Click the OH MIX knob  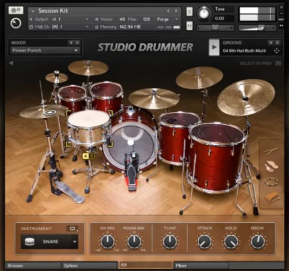pyautogui.click(x=107, y=241)
